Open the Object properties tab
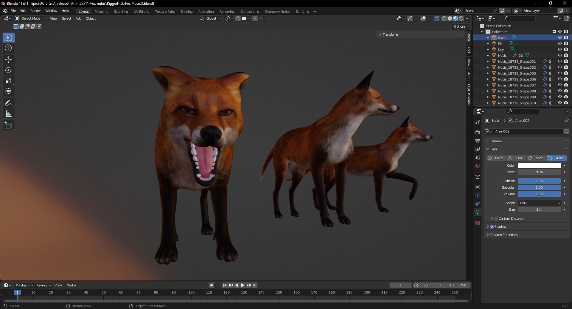 (x=478, y=187)
